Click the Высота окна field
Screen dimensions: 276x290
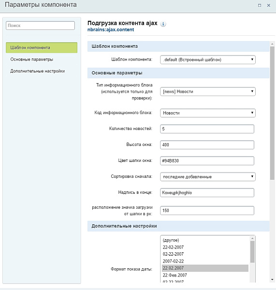207,145
